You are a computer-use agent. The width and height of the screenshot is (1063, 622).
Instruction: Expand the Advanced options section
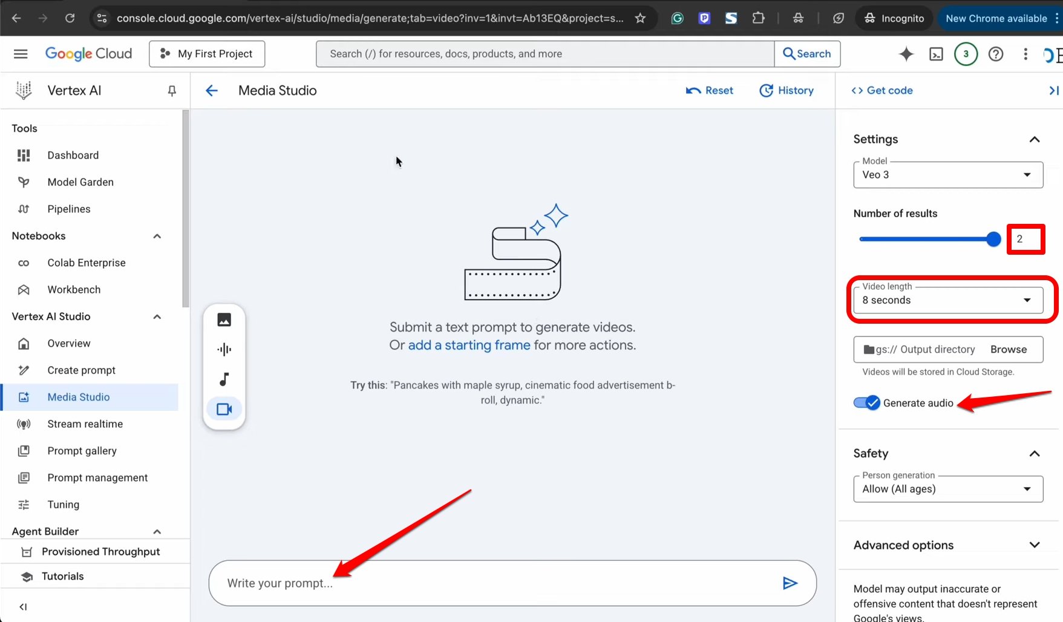(x=1034, y=545)
